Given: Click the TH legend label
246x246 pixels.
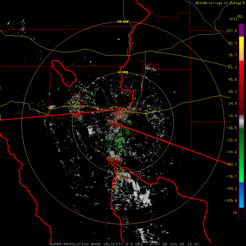Looking at the screenshot, I should click(x=235, y=213).
